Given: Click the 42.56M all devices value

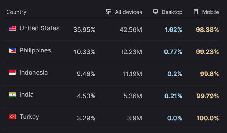Looking at the screenshot, I should click(131, 30).
